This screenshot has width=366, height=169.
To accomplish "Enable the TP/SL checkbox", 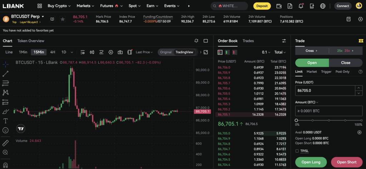I will (x=297, y=151).
